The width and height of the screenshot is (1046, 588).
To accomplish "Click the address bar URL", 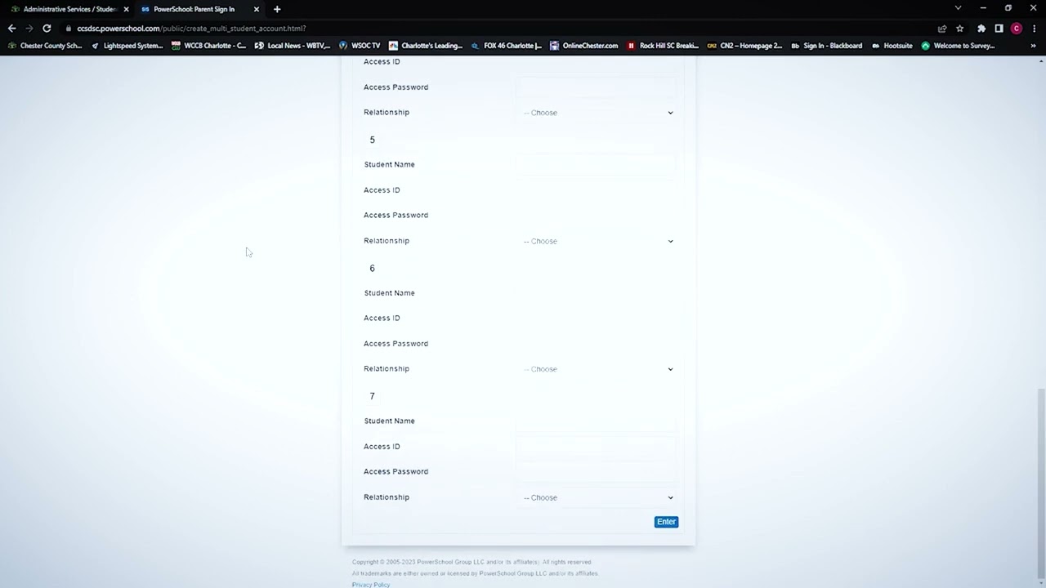I will [191, 29].
